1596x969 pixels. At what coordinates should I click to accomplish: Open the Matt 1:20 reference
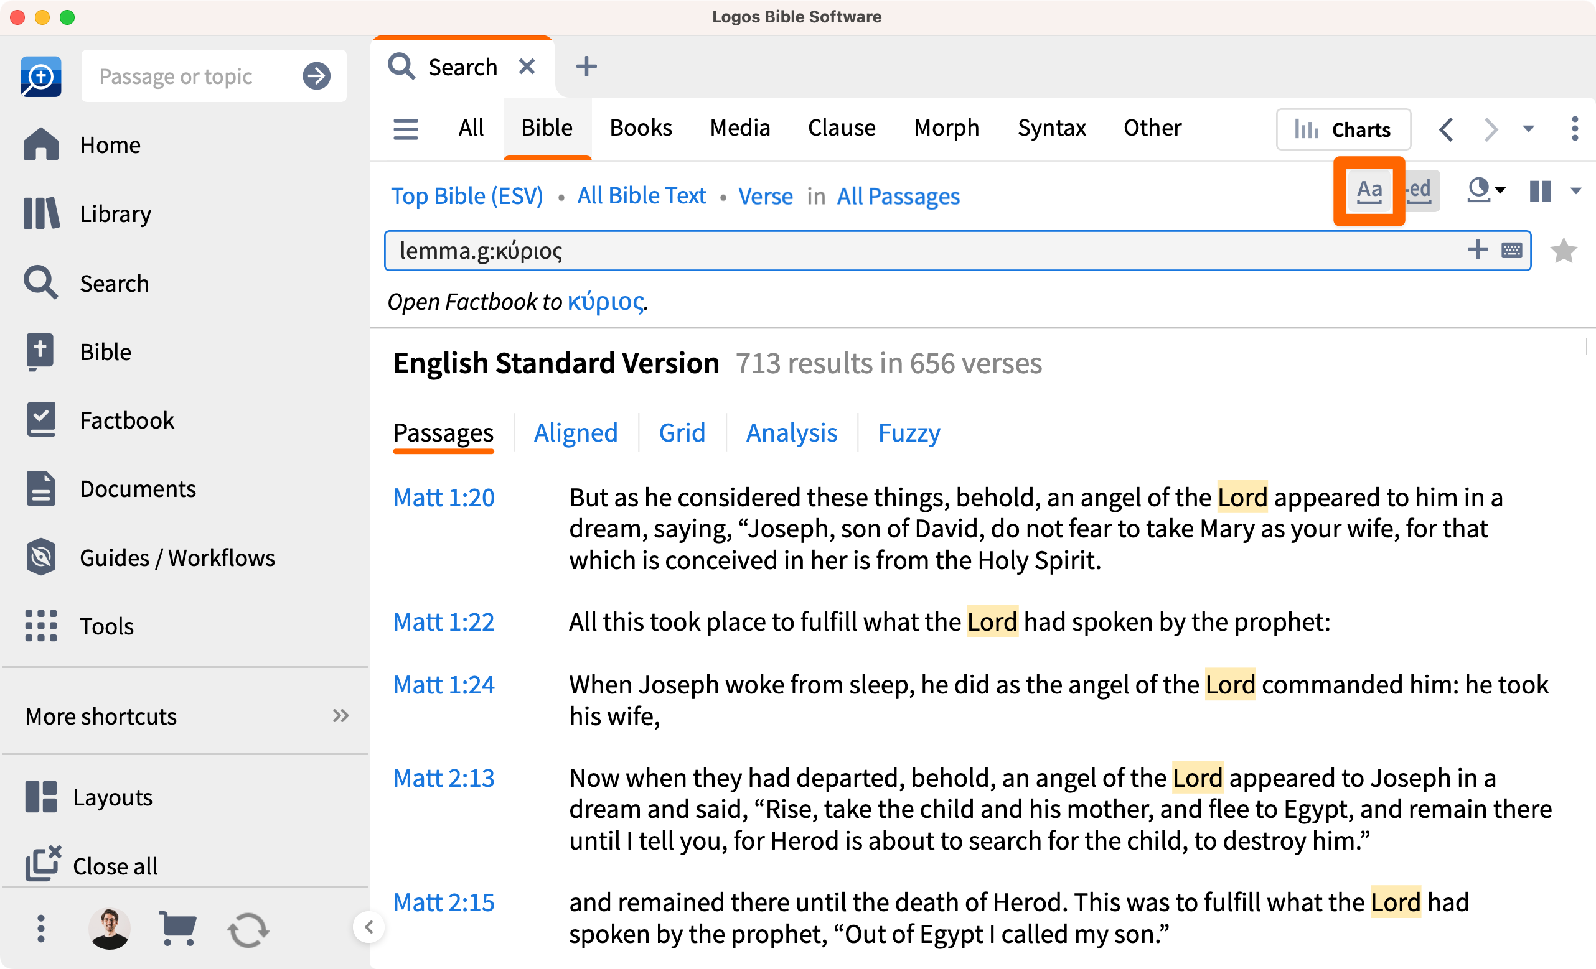coord(444,497)
